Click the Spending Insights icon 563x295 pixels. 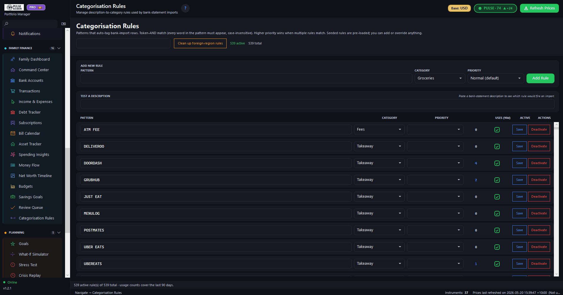click(13, 155)
